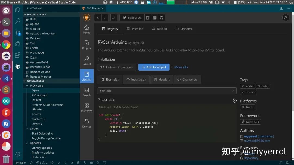Open the version 1.1.1 dropdown

117,67
